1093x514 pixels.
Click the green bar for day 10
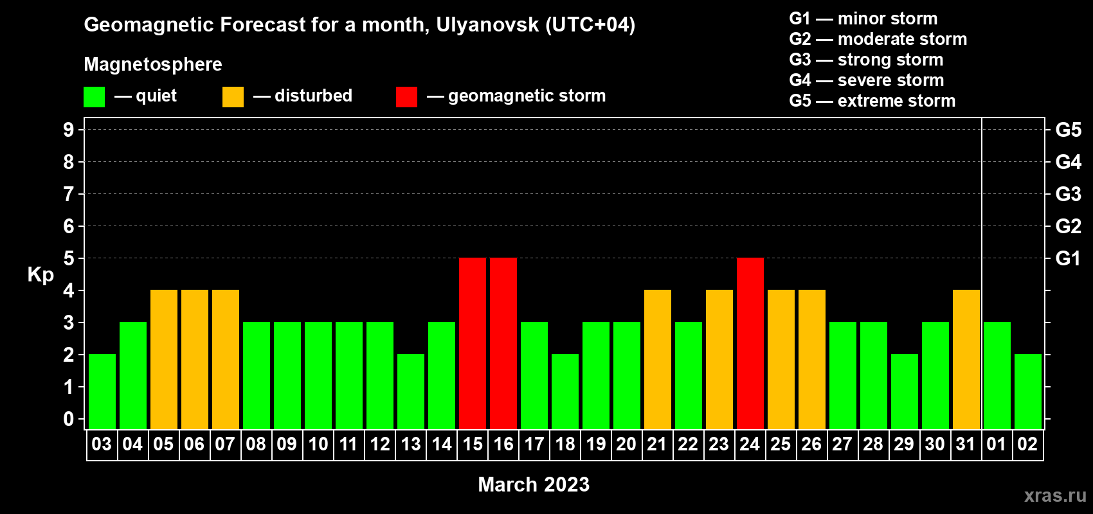click(318, 375)
